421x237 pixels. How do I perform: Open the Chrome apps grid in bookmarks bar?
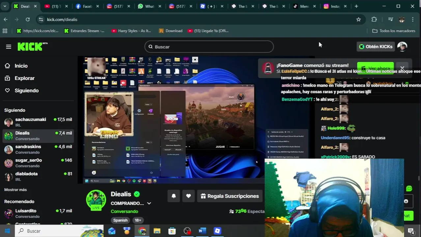point(5,31)
